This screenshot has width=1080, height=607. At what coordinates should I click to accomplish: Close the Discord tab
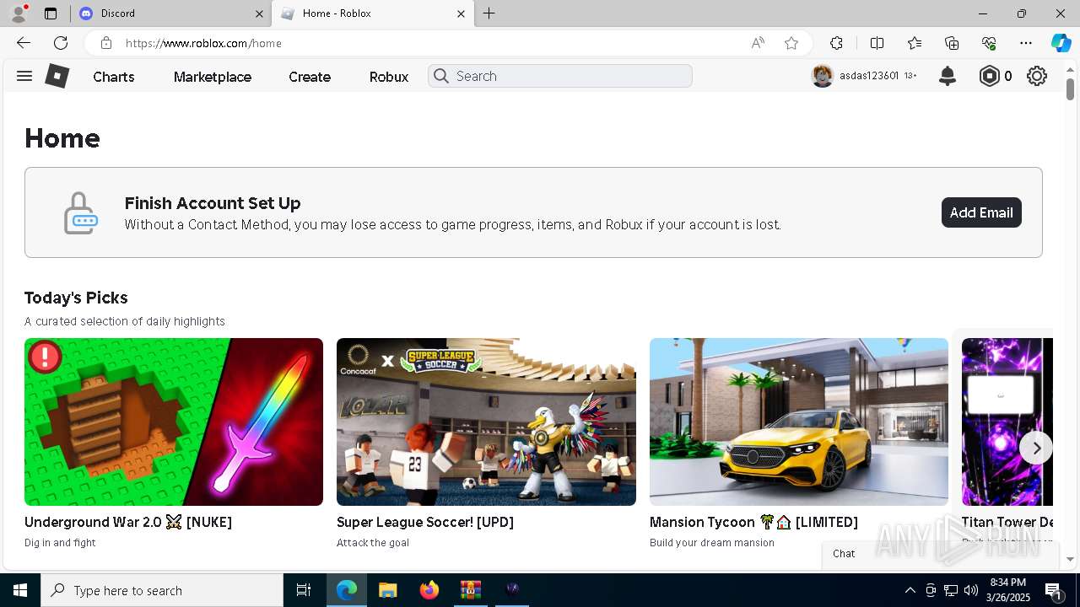click(x=259, y=13)
